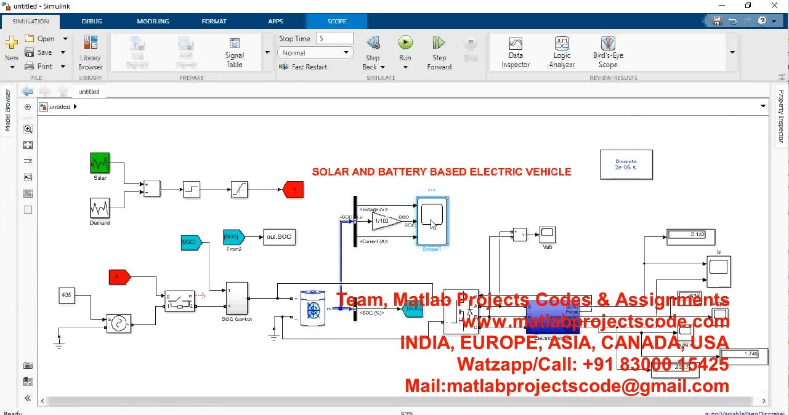This screenshot has height=415, width=789.
Task: Toggle Fast Restart mode
Action: point(304,66)
